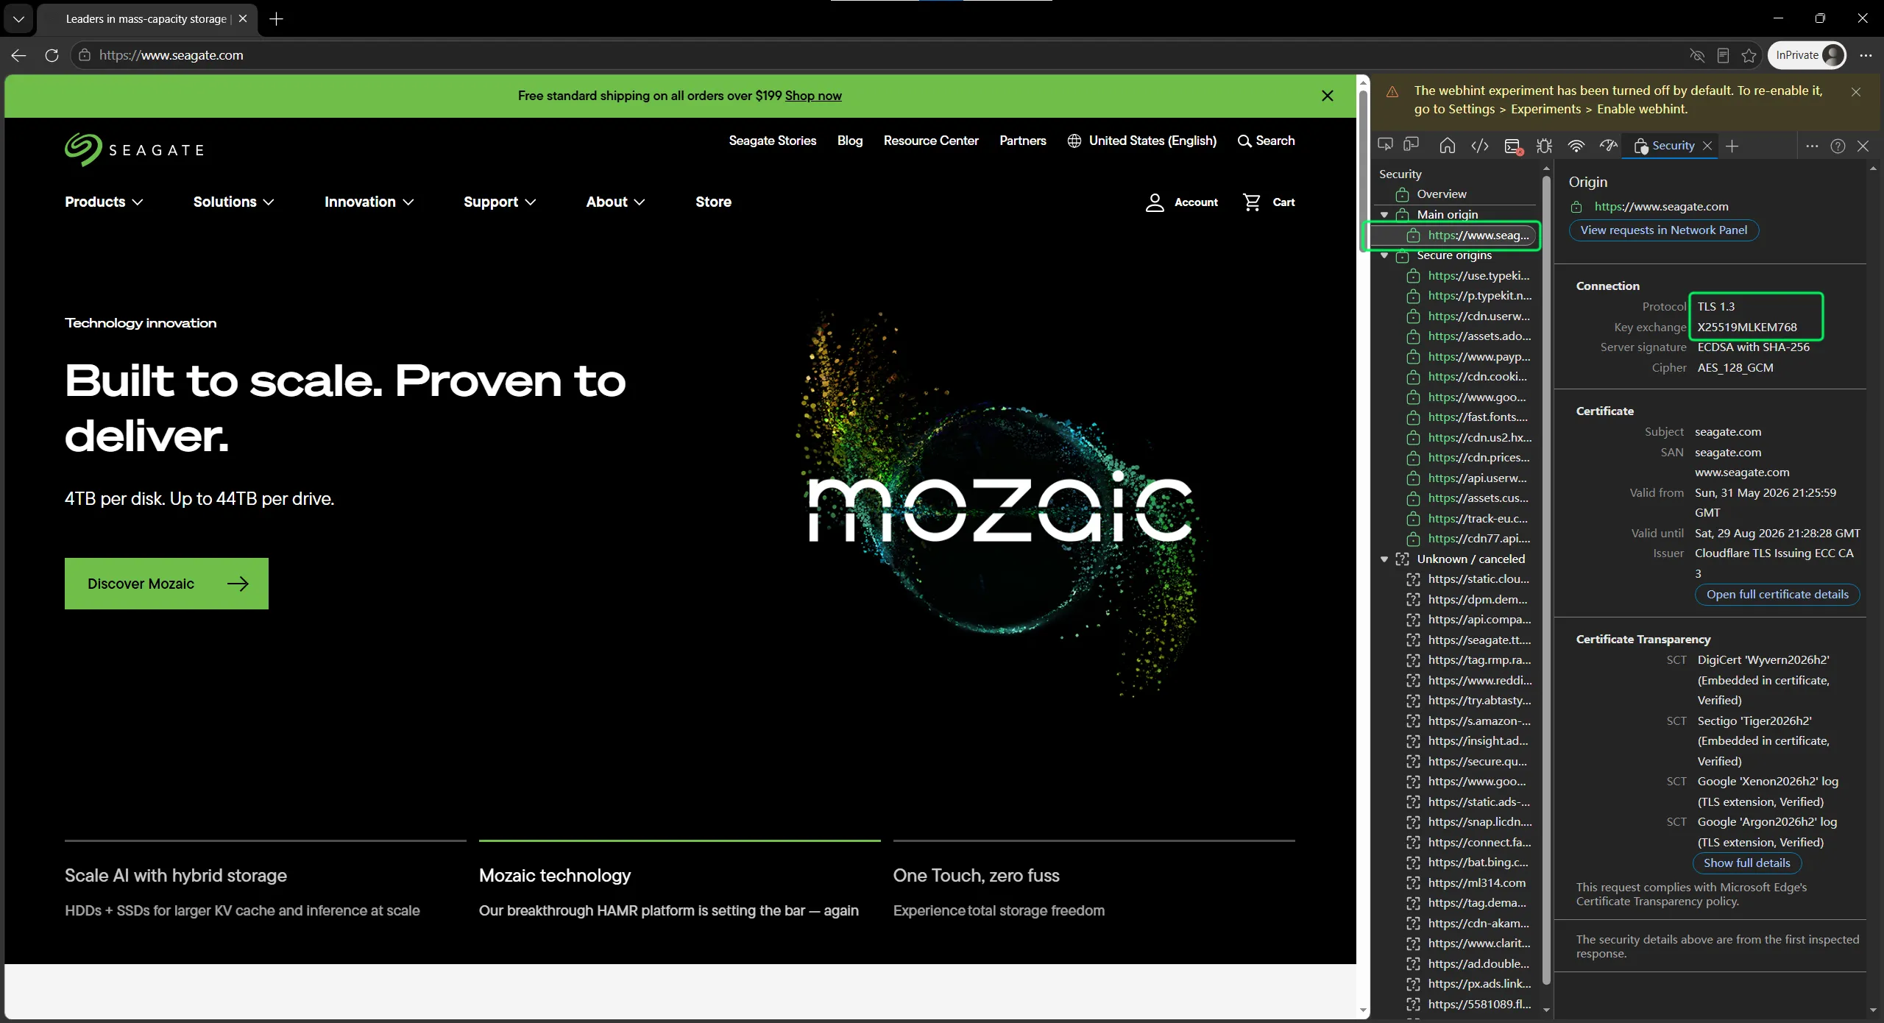1884x1023 pixels.
Task: Open the Account menu
Action: tap(1181, 202)
